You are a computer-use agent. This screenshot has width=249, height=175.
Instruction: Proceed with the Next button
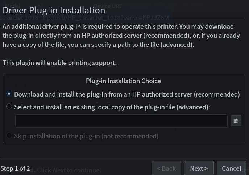click(x=199, y=168)
